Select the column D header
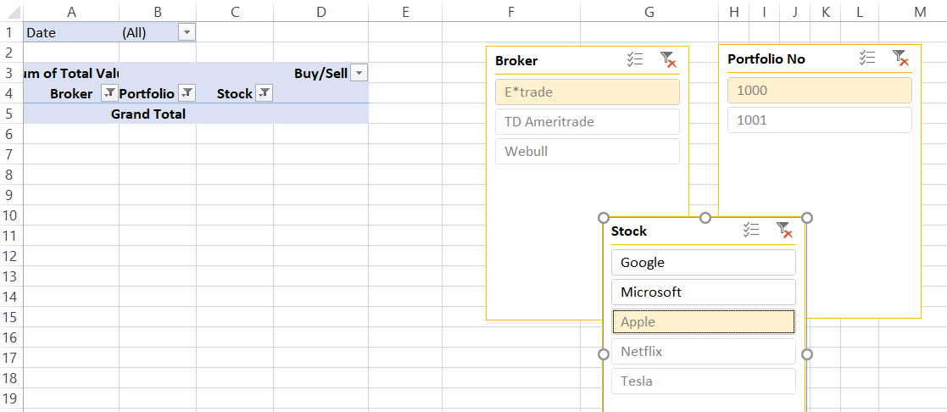 click(320, 11)
